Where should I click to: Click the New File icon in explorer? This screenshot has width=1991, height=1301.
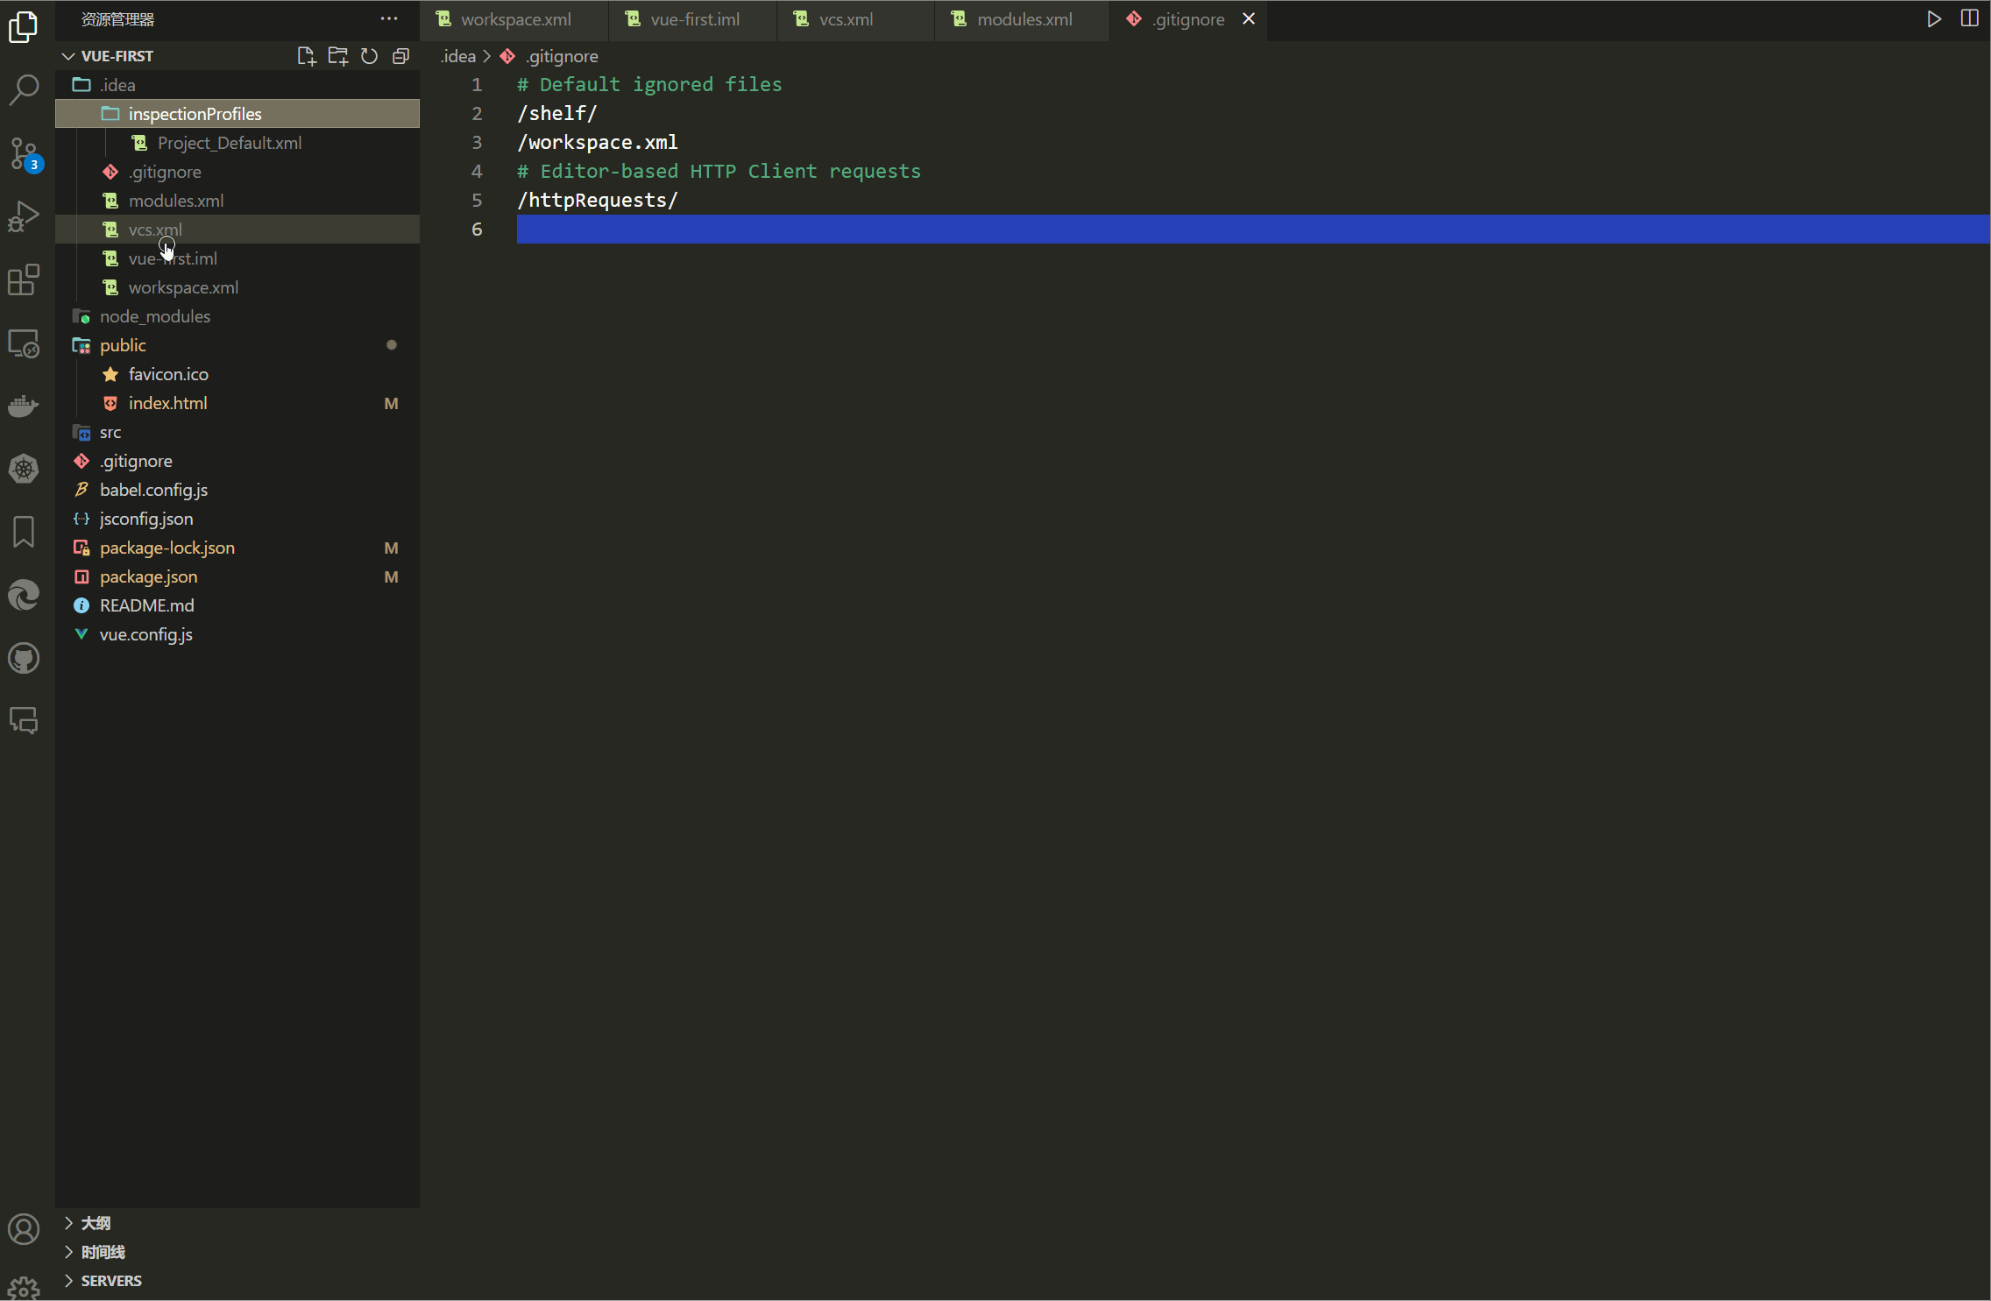306,56
